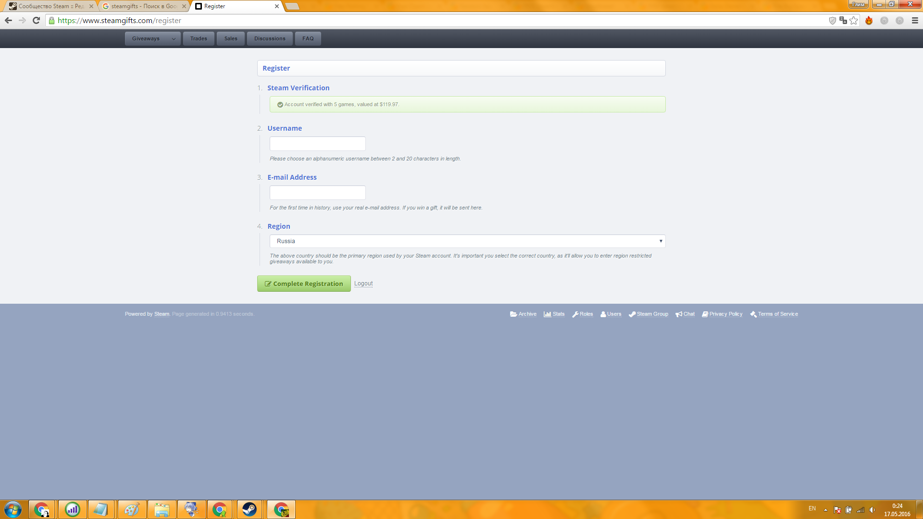
Task: Open the Sales section
Action: click(231, 39)
